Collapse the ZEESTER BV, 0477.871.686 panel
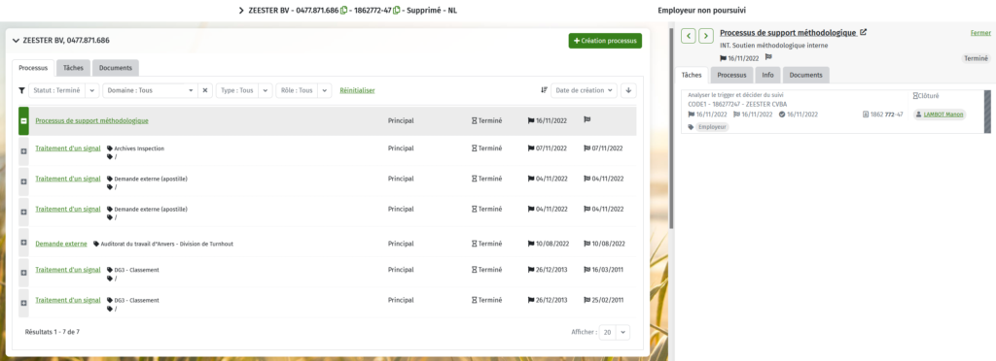This screenshot has width=996, height=361. [x=16, y=40]
